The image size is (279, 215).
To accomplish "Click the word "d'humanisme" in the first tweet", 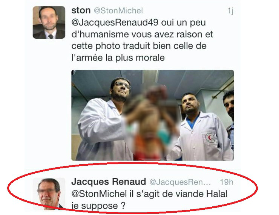I will click(x=100, y=34).
